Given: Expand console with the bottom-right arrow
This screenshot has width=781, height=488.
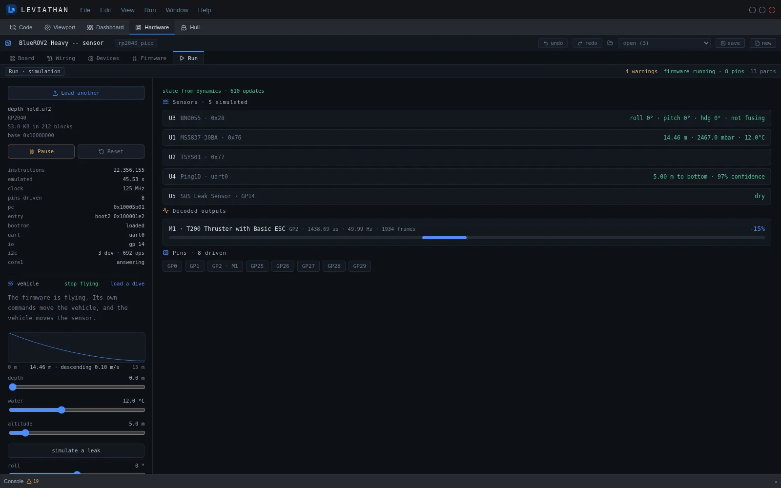Looking at the screenshot, I should pyautogui.click(x=776, y=482).
